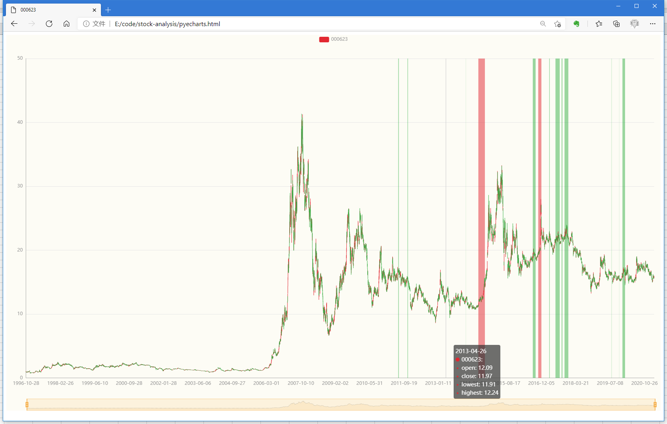Grab the right datazoom slider handle
The height and width of the screenshot is (424, 667).
pos(655,404)
